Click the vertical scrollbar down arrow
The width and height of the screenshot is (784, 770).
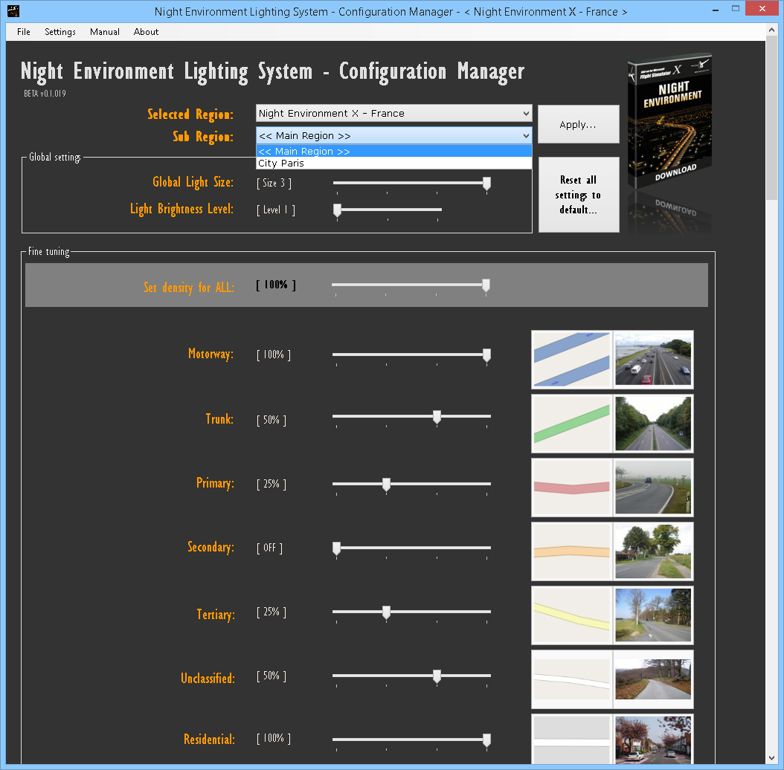pyautogui.click(x=771, y=758)
